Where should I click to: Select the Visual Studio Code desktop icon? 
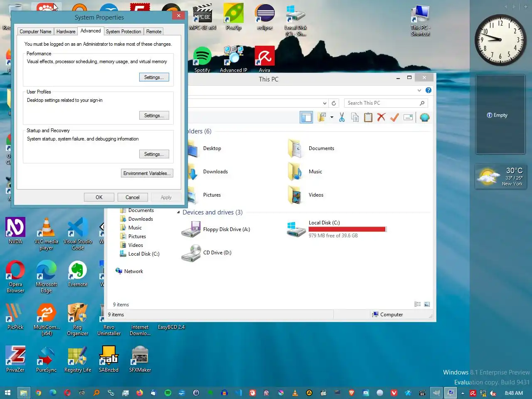pos(78,234)
